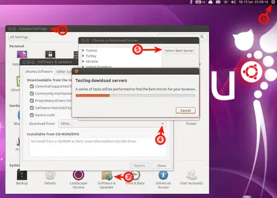Screen dimensions: 277x198
Task: Toggle Software restricted by copyright checkbox
Action: pos(32,108)
